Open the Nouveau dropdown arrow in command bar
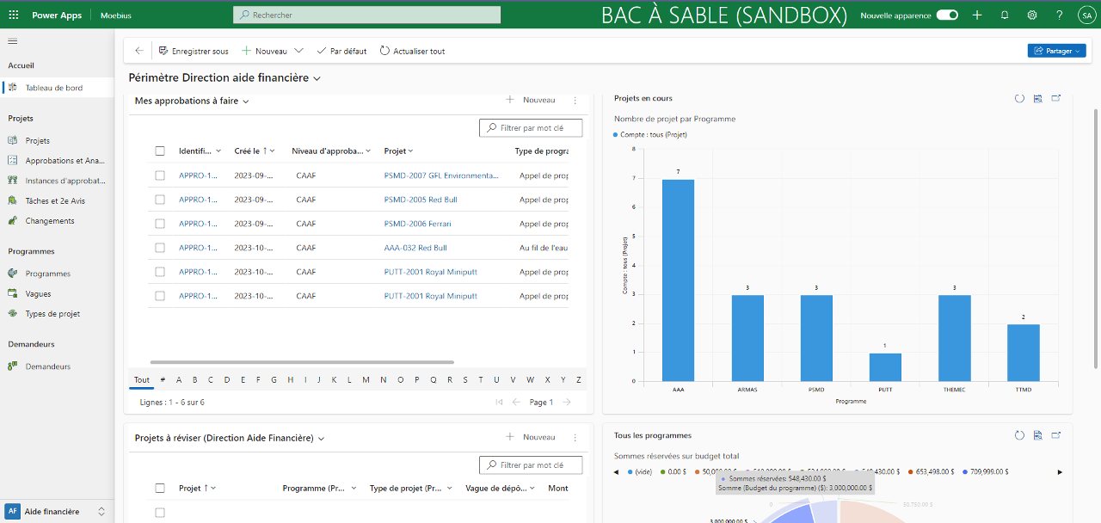Screen dimensions: 1101x523 tap(298, 51)
